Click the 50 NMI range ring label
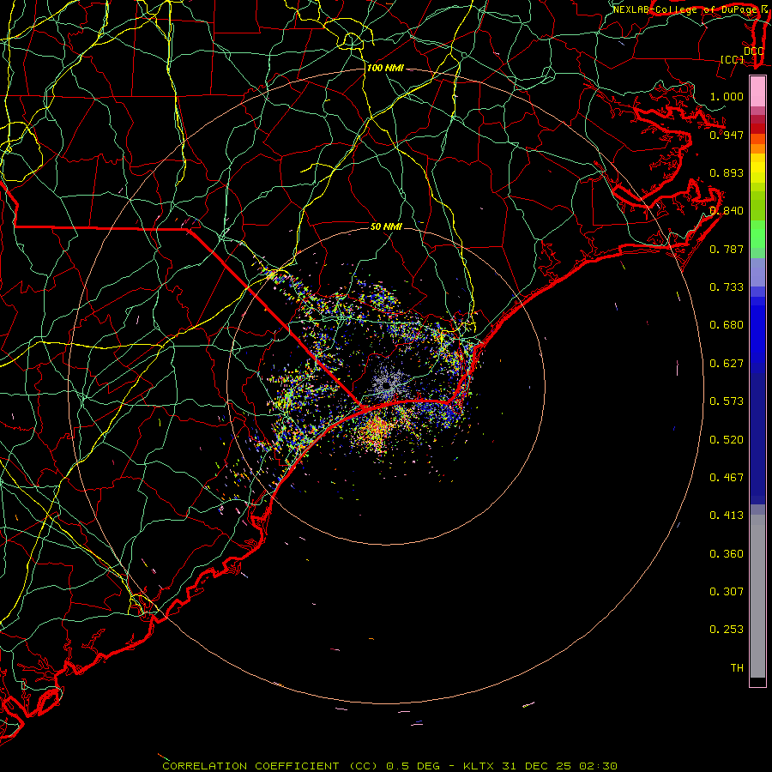This screenshot has height=772, width=772. coord(386,226)
